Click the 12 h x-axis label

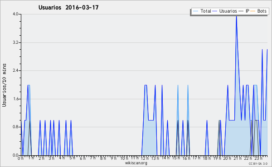click(145, 158)
